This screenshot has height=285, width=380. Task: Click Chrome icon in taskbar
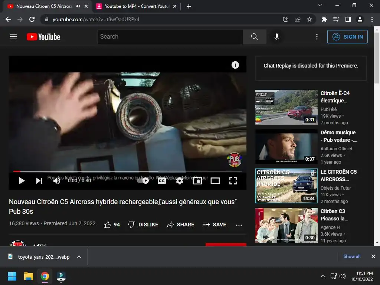[x=45, y=276]
